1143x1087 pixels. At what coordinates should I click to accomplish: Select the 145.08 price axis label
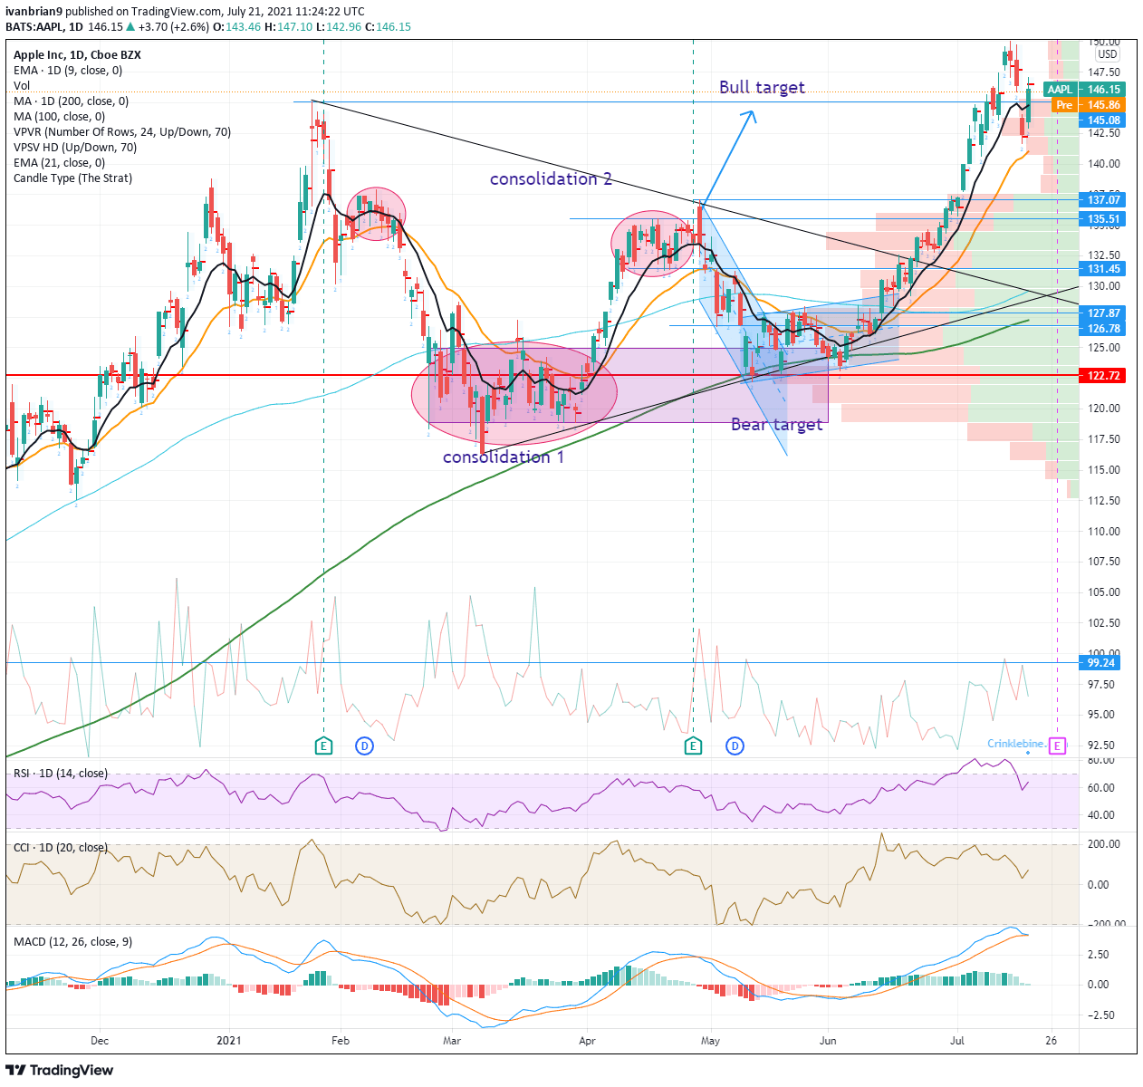point(1103,120)
